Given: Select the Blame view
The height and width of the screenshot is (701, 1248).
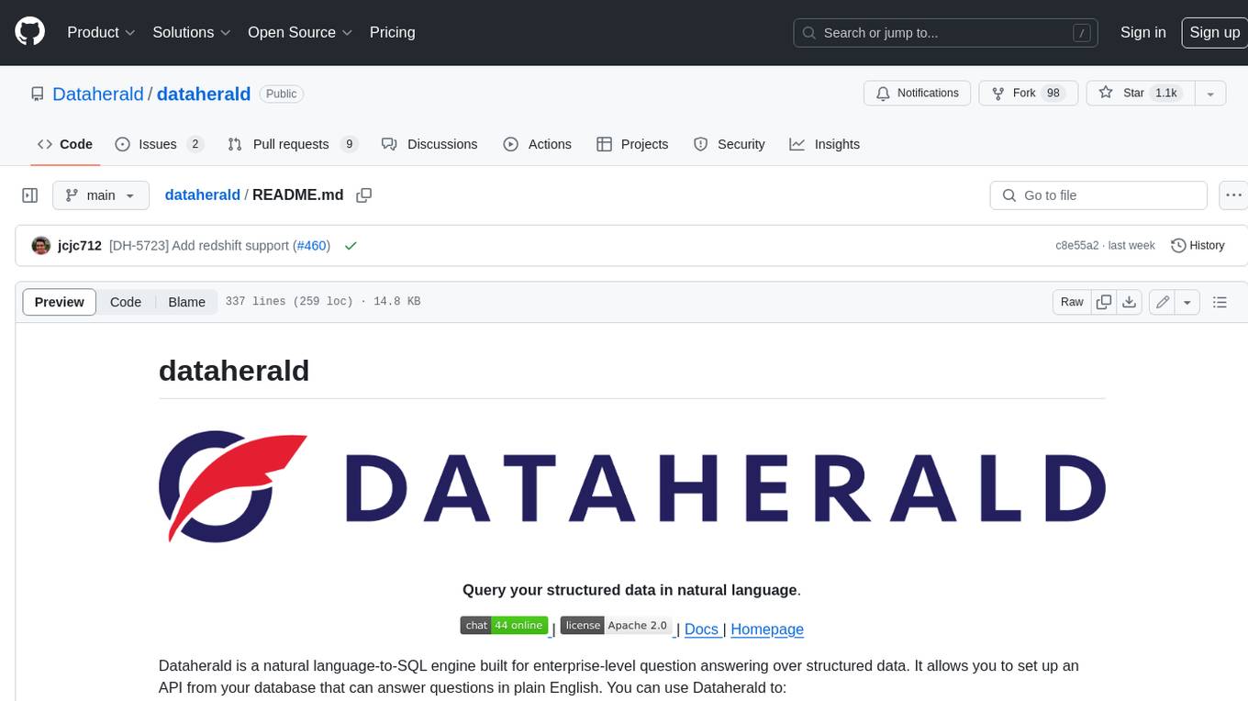Looking at the screenshot, I should point(186,302).
